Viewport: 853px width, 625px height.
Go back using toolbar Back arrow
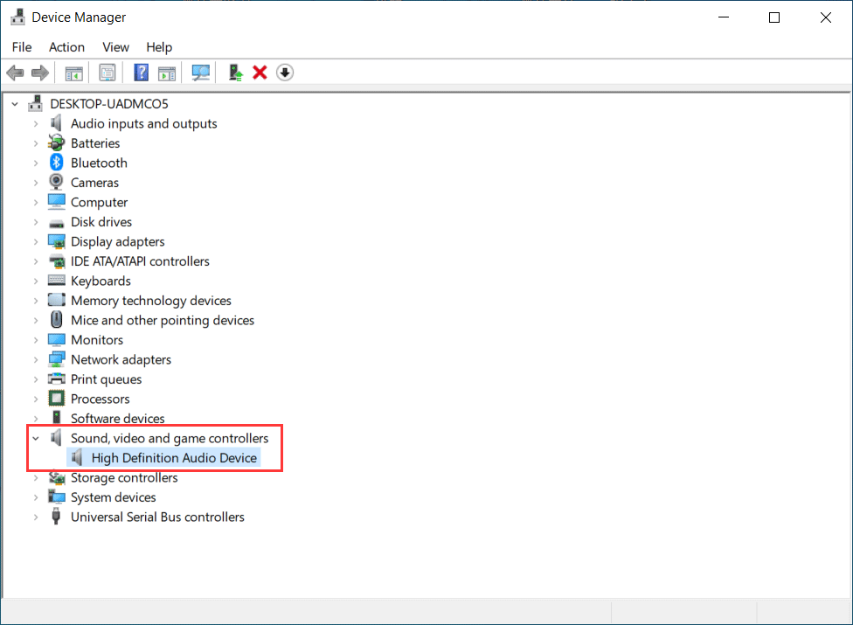pos(15,73)
